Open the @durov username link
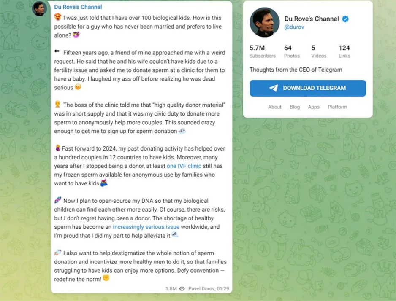396x301 pixels. click(x=294, y=27)
